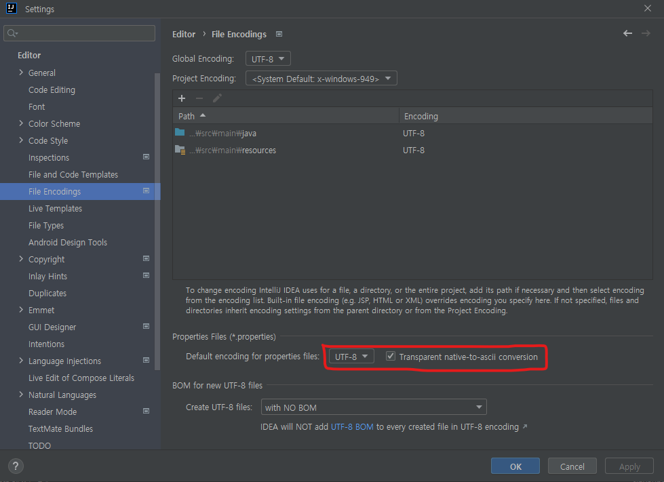
Task: Click the external link arrow after BOM description
Action: (x=525, y=426)
